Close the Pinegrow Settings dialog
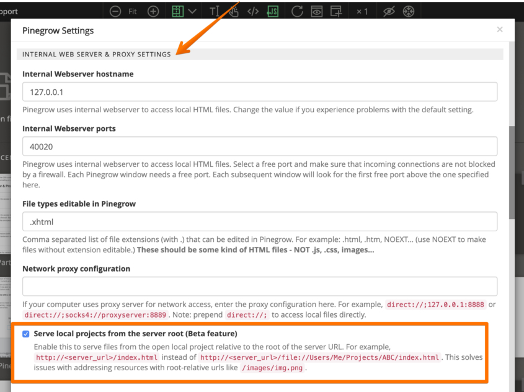This screenshot has height=392, width=524. point(500,29)
